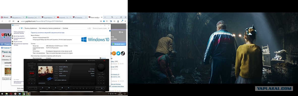Open Панель управления домашняя страница link
The image size is (298, 96).
click(x=19, y=33)
